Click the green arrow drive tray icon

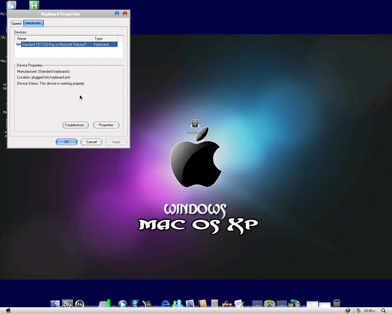359,311
